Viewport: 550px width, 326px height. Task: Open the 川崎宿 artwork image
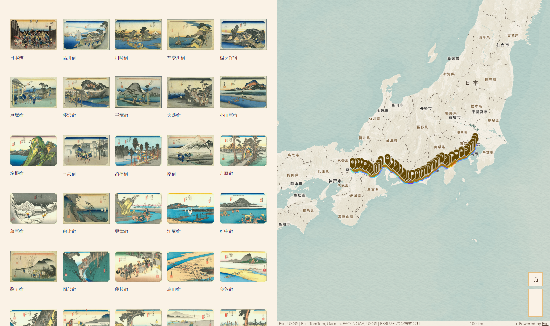tap(138, 34)
